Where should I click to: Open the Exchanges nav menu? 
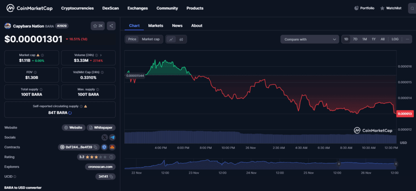point(137,8)
